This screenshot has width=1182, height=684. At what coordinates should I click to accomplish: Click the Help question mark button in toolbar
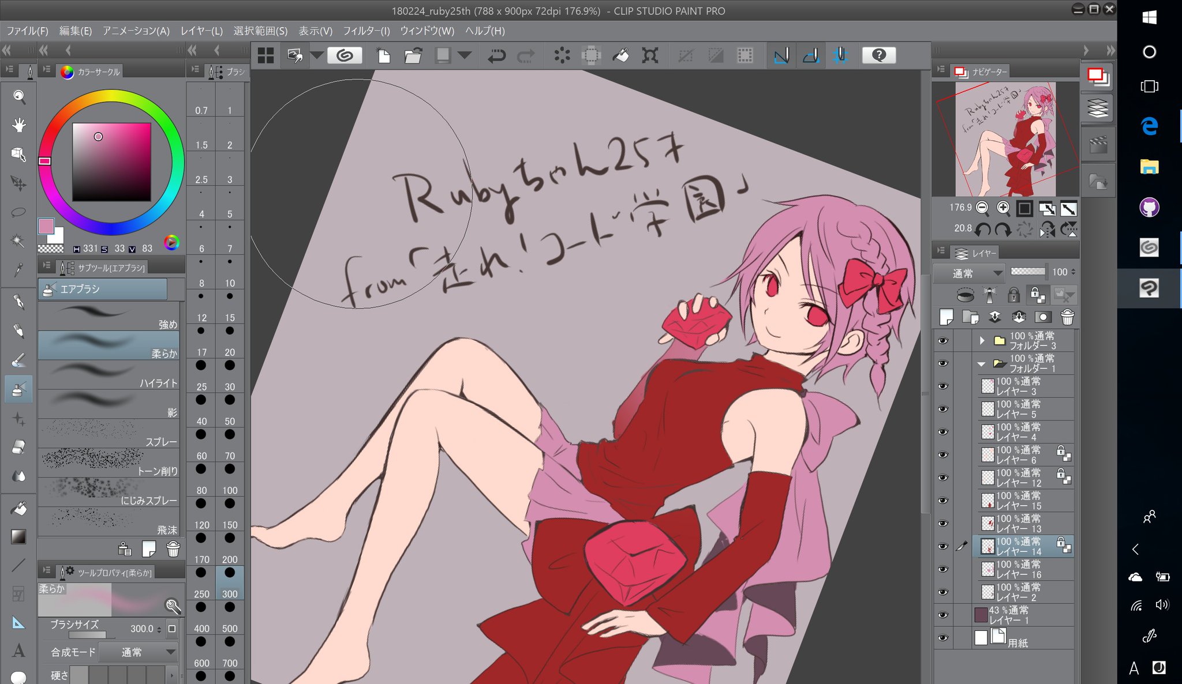[x=878, y=55]
